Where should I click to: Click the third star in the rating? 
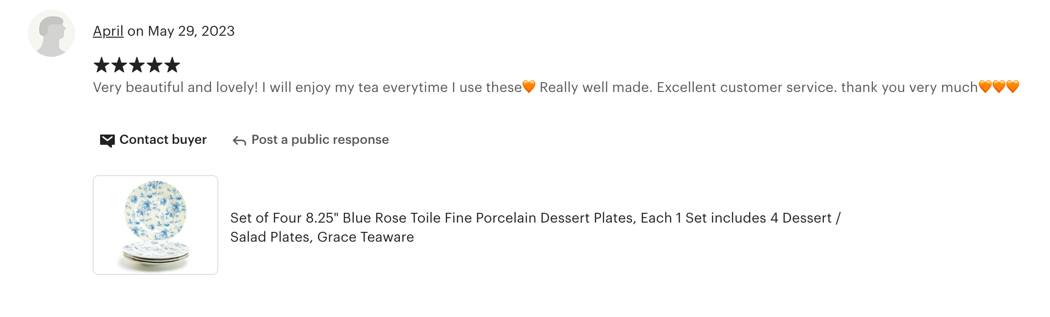tap(137, 65)
